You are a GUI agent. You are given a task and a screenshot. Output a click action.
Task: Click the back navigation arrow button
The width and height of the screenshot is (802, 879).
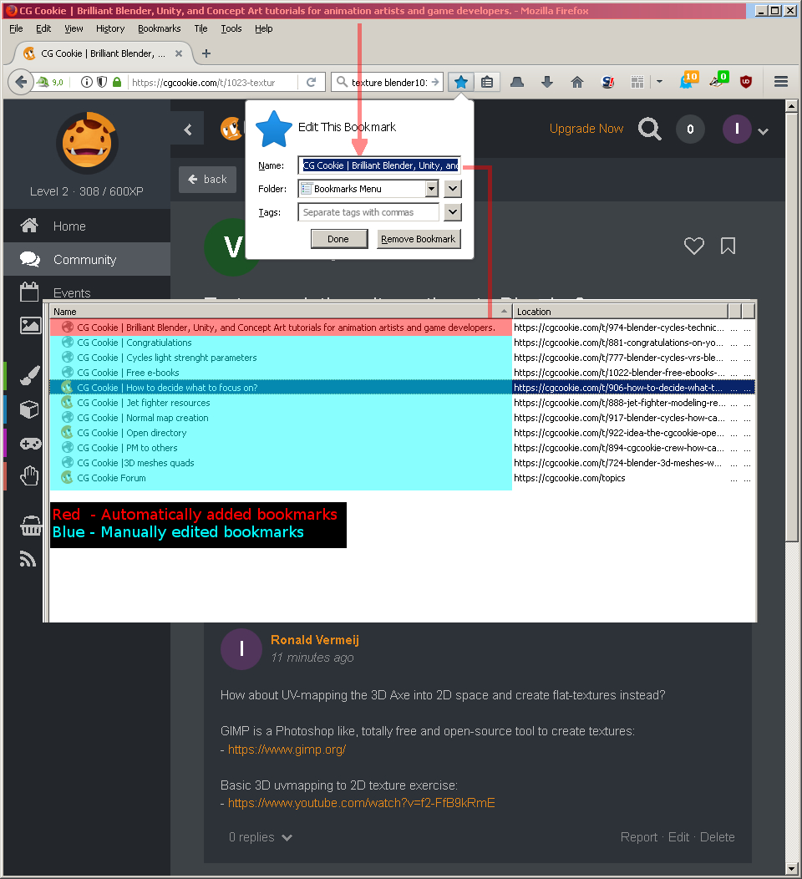tap(21, 82)
